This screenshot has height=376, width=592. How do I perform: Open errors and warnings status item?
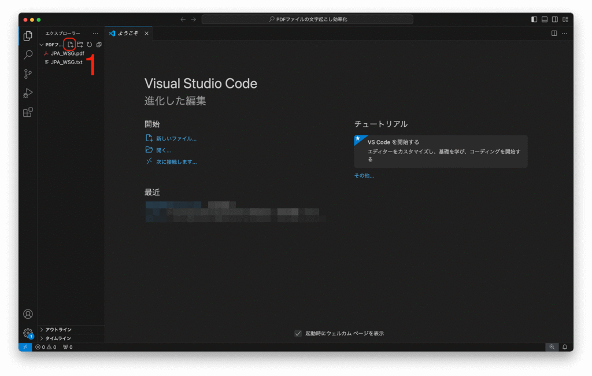[x=46, y=347]
